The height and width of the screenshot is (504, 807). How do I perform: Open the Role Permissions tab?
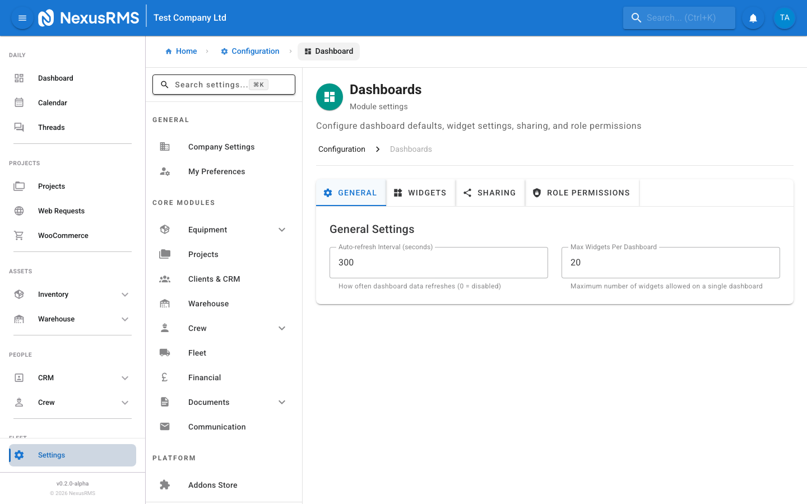pos(582,192)
